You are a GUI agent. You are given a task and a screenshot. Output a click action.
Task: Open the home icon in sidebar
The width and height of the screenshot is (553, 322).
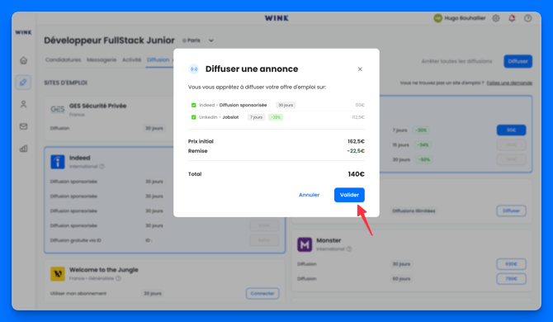[x=23, y=60]
